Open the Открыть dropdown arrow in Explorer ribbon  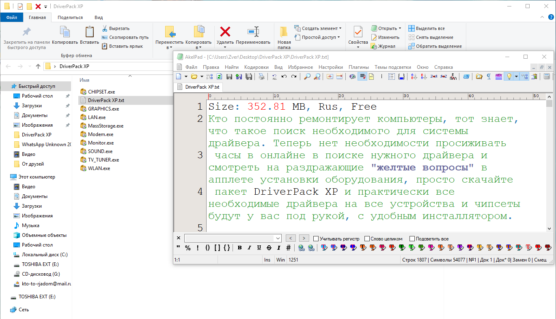(400, 28)
